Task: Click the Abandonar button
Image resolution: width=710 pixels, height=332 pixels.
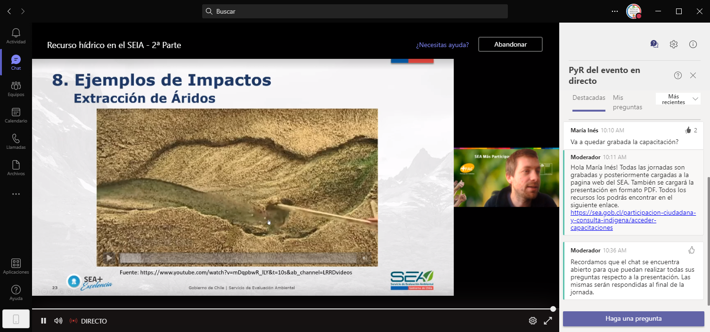Action: click(x=510, y=44)
